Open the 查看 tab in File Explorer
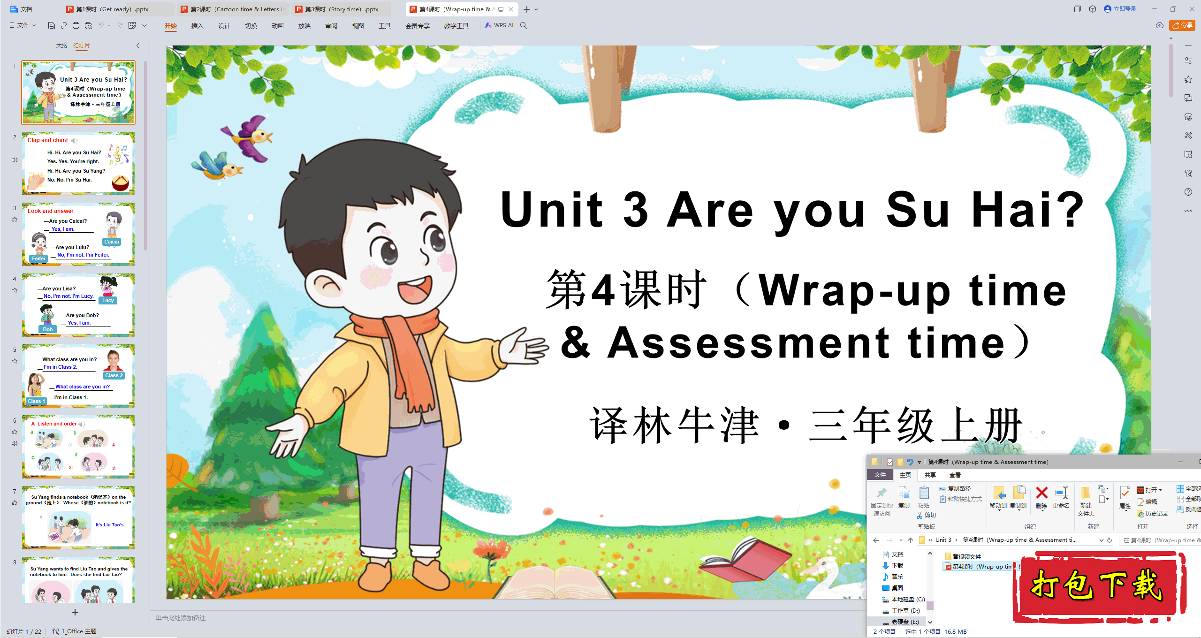1201x638 pixels. click(x=955, y=475)
